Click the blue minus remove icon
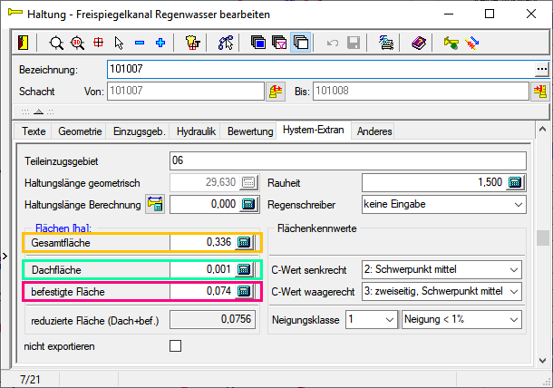553x388 pixels. (x=140, y=43)
